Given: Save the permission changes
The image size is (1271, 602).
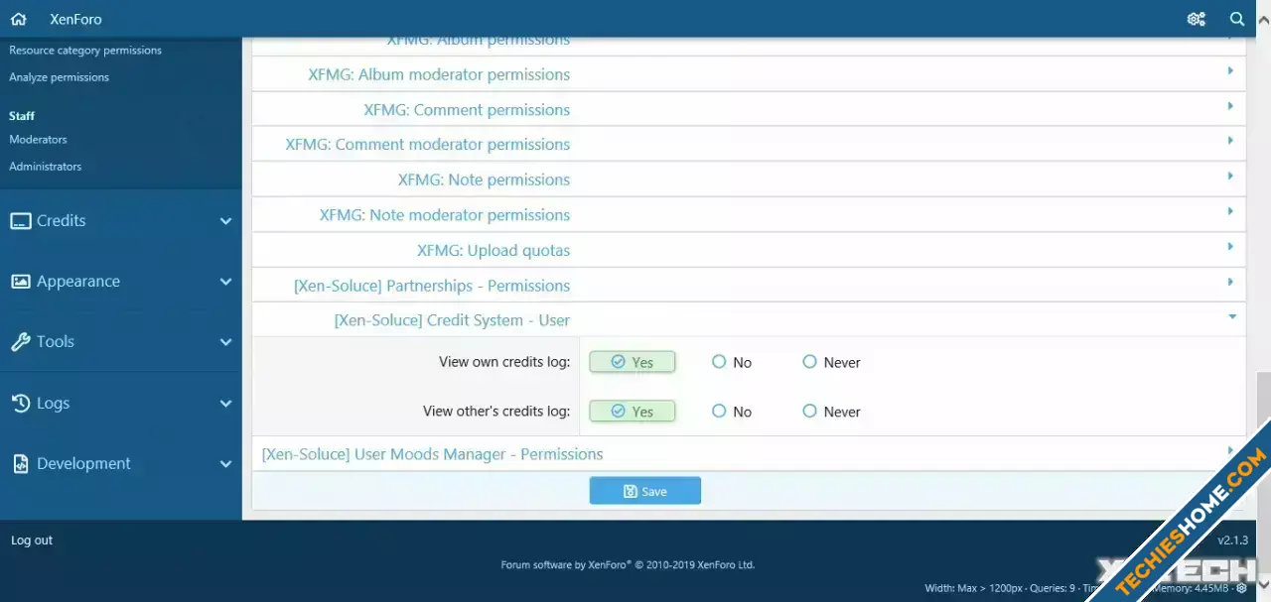Looking at the screenshot, I should (x=645, y=491).
